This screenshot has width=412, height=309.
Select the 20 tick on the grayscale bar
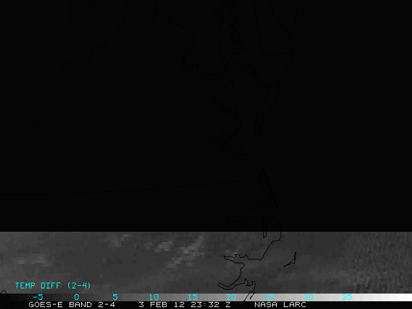(230, 297)
